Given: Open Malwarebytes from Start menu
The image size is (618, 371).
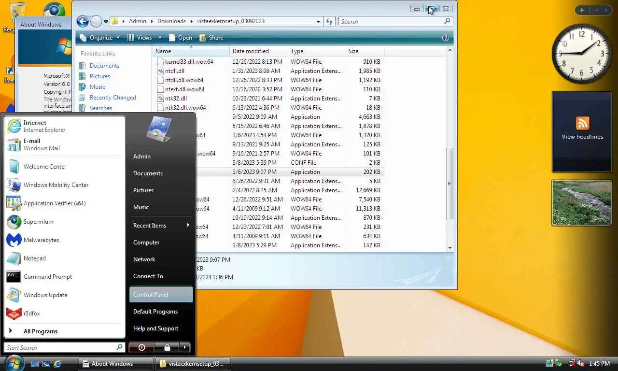Looking at the screenshot, I should pos(64,240).
